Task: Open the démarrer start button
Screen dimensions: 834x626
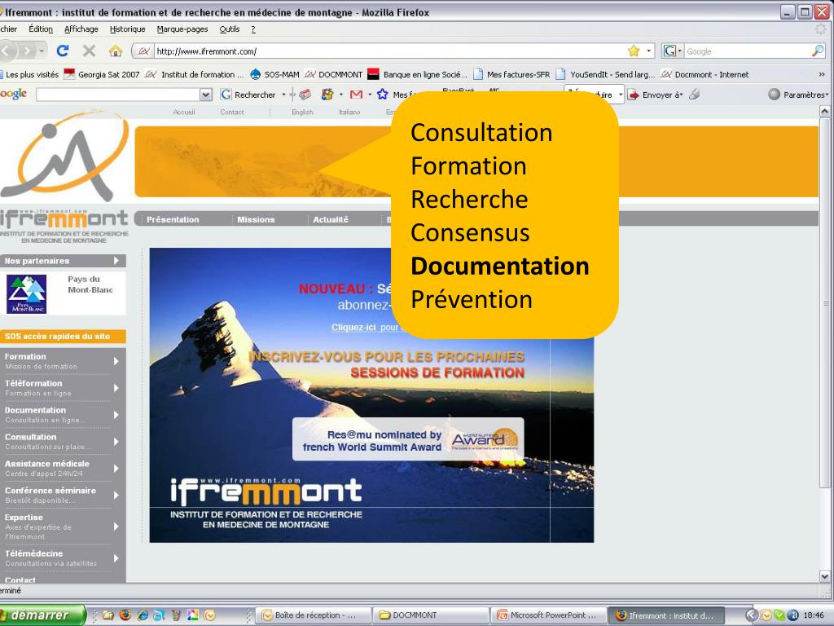Action: [42, 615]
